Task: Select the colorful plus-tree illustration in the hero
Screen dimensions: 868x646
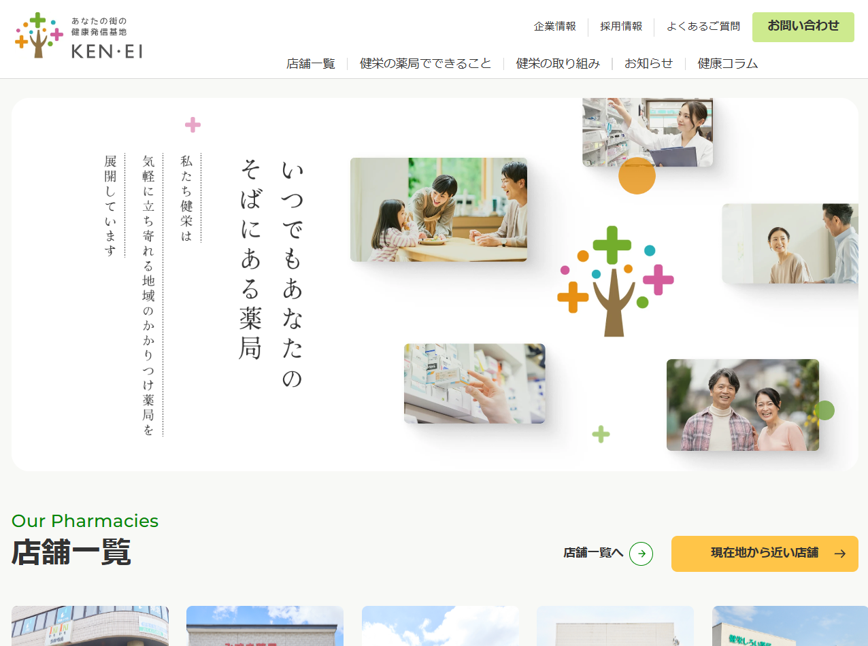Action: [614, 279]
